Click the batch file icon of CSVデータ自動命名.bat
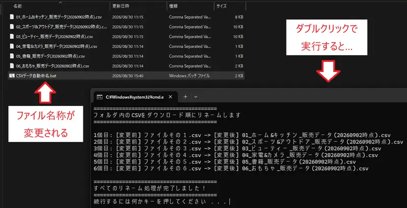This screenshot has width=407, height=208. [x=12, y=76]
